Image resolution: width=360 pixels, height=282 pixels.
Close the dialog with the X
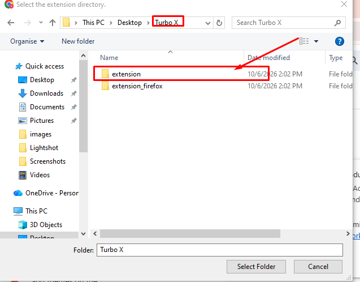tap(344, 4)
